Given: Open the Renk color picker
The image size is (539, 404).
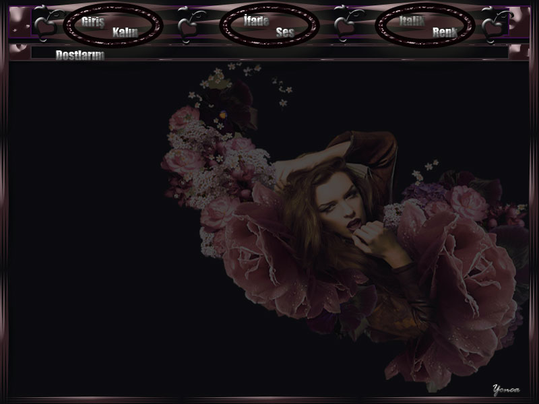Looking at the screenshot, I should [x=445, y=32].
